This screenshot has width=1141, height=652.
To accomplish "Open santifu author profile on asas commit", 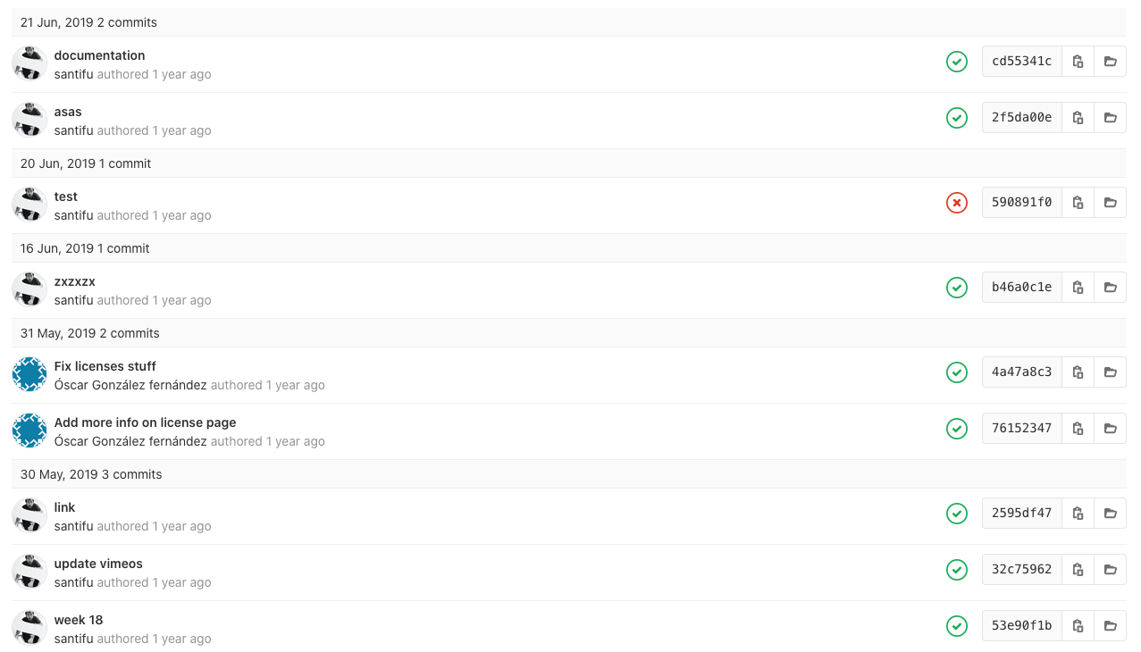I will point(73,130).
